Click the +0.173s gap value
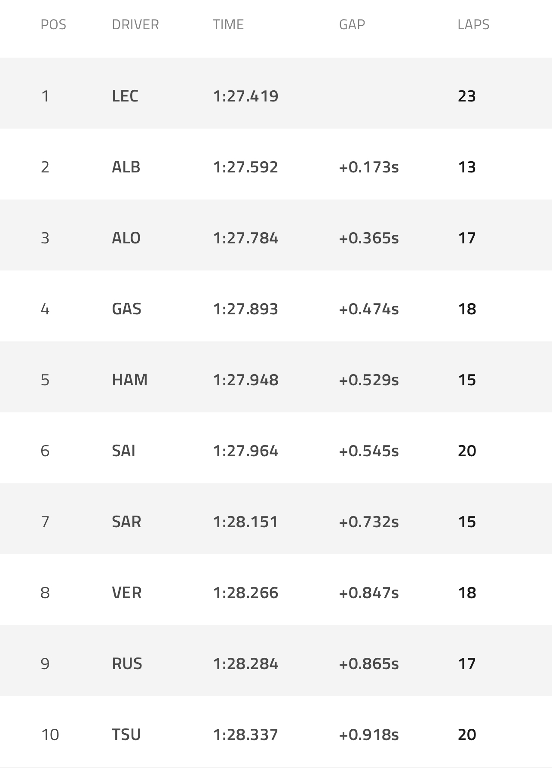The height and width of the screenshot is (768, 552). pyautogui.click(x=368, y=167)
